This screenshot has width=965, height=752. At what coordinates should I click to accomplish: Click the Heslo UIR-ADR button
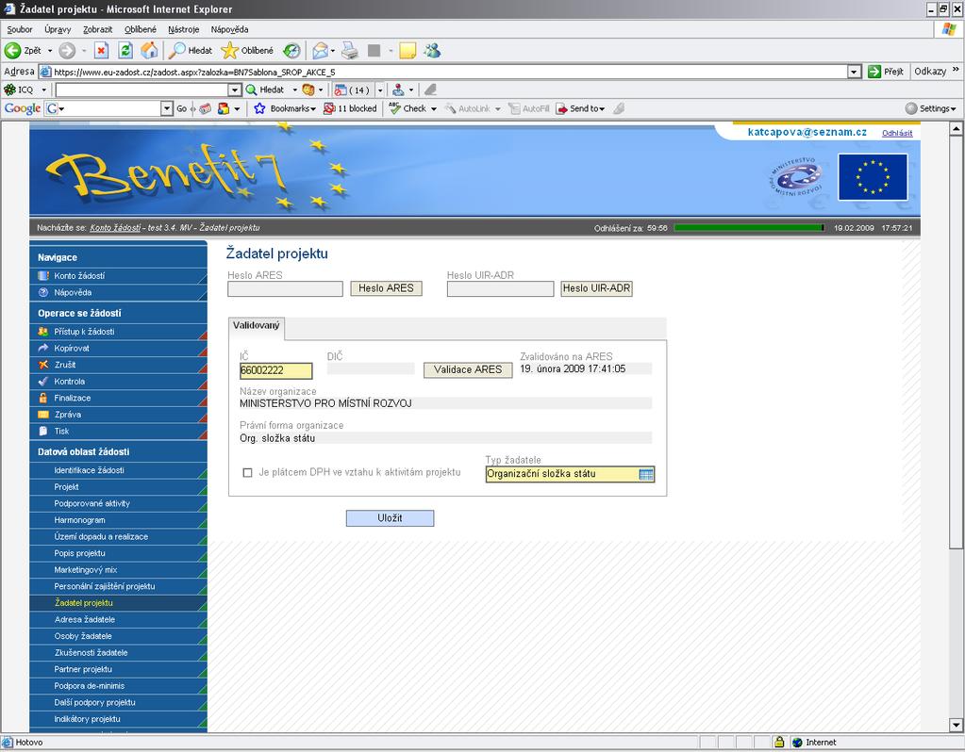(x=596, y=287)
